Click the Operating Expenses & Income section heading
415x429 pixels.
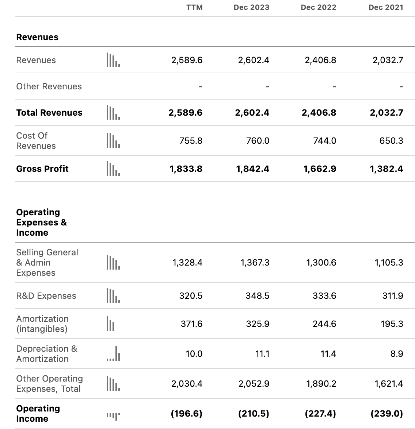(41, 223)
